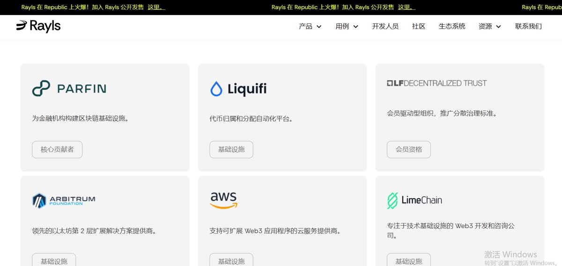562x266 pixels.
Task: Click the first 这里 link in the banner
Action: pos(156,7)
